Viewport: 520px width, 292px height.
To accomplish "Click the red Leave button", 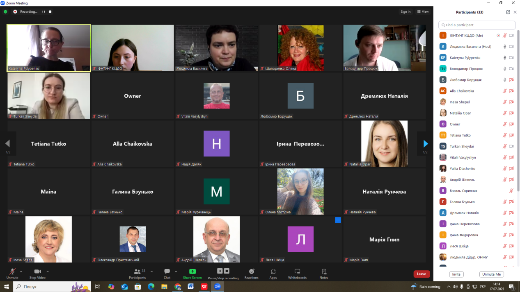I will point(421,274).
